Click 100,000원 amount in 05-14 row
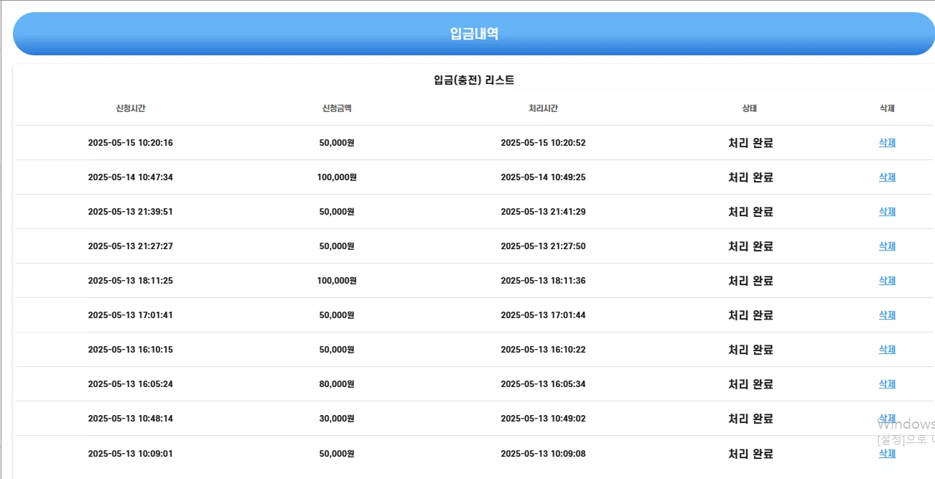The height and width of the screenshot is (479, 935). pos(337,177)
